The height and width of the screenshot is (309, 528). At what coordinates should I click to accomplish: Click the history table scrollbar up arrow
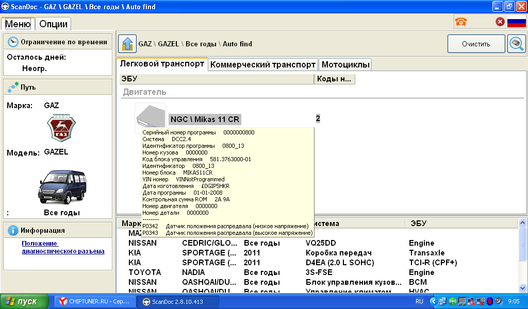coord(522,222)
